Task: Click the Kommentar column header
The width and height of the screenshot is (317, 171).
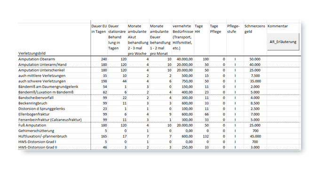Action: 277,26
